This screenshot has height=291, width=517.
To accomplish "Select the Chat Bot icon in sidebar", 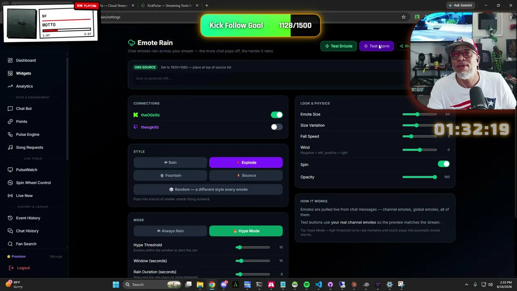I will click(10, 109).
